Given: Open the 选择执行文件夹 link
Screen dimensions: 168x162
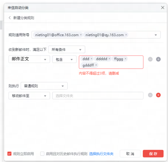Looking at the screenshot, I should click(x=101, y=154).
